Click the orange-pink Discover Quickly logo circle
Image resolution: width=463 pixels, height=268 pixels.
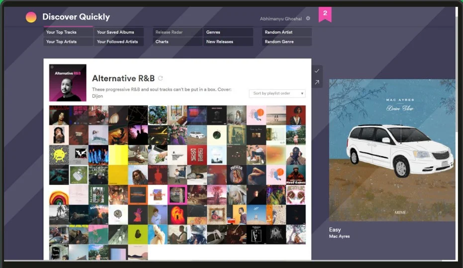point(31,17)
